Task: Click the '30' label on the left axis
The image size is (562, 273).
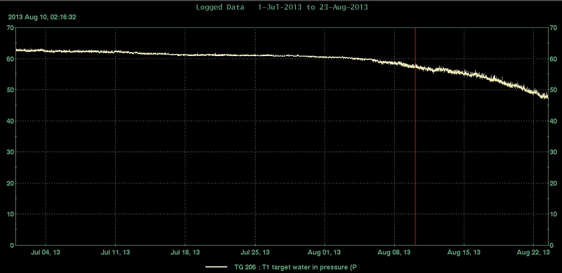Action: click(11, 152)
